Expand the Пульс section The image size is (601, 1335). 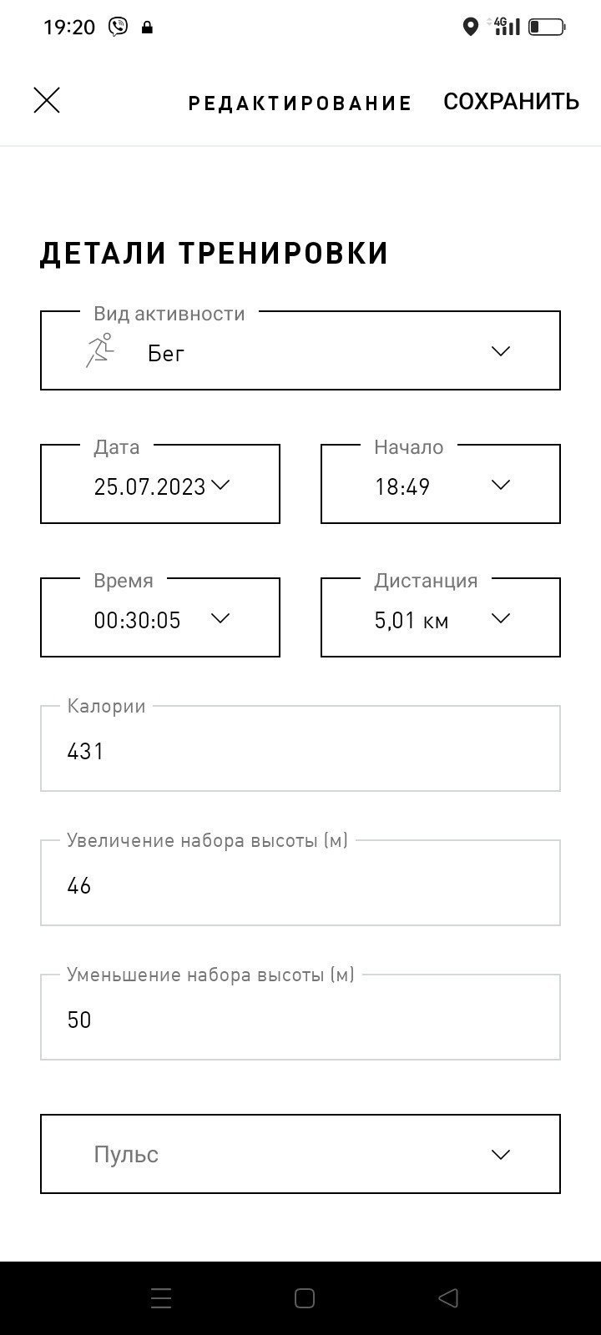tap(300, 1154)
